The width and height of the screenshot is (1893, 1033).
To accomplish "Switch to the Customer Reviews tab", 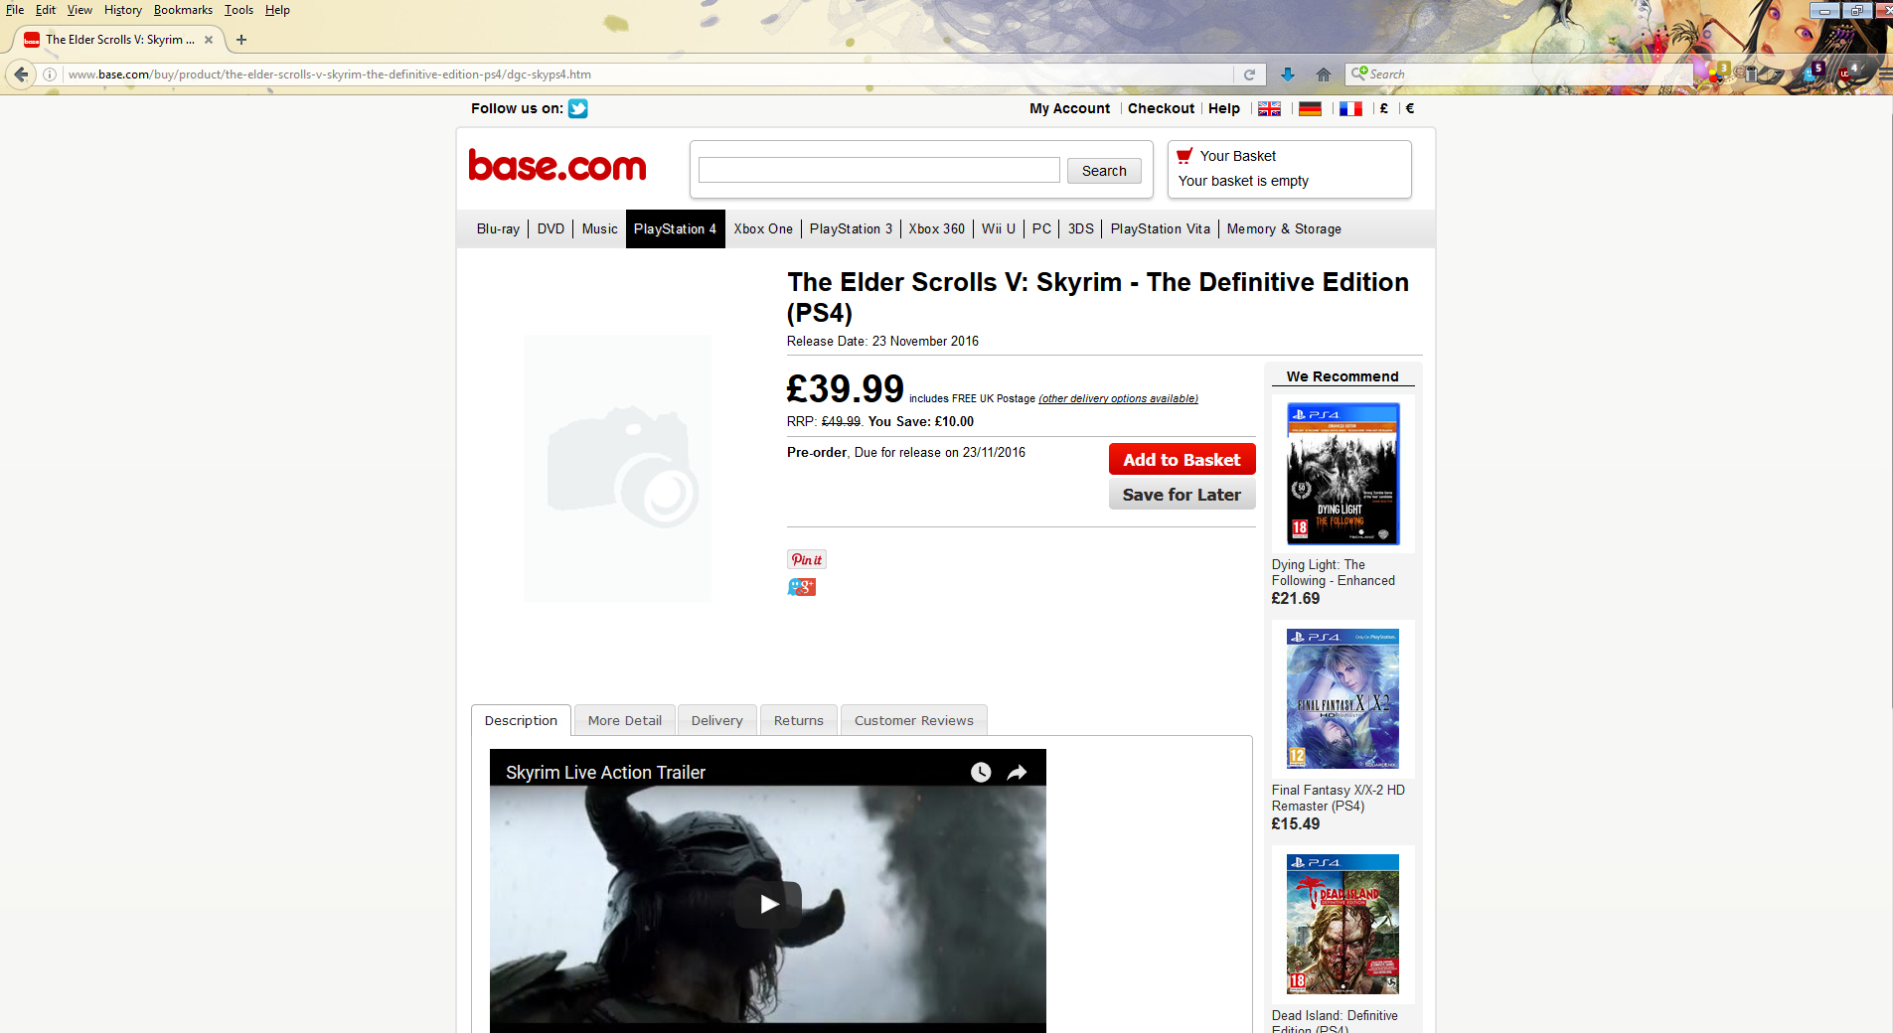I will pos(913,721).
